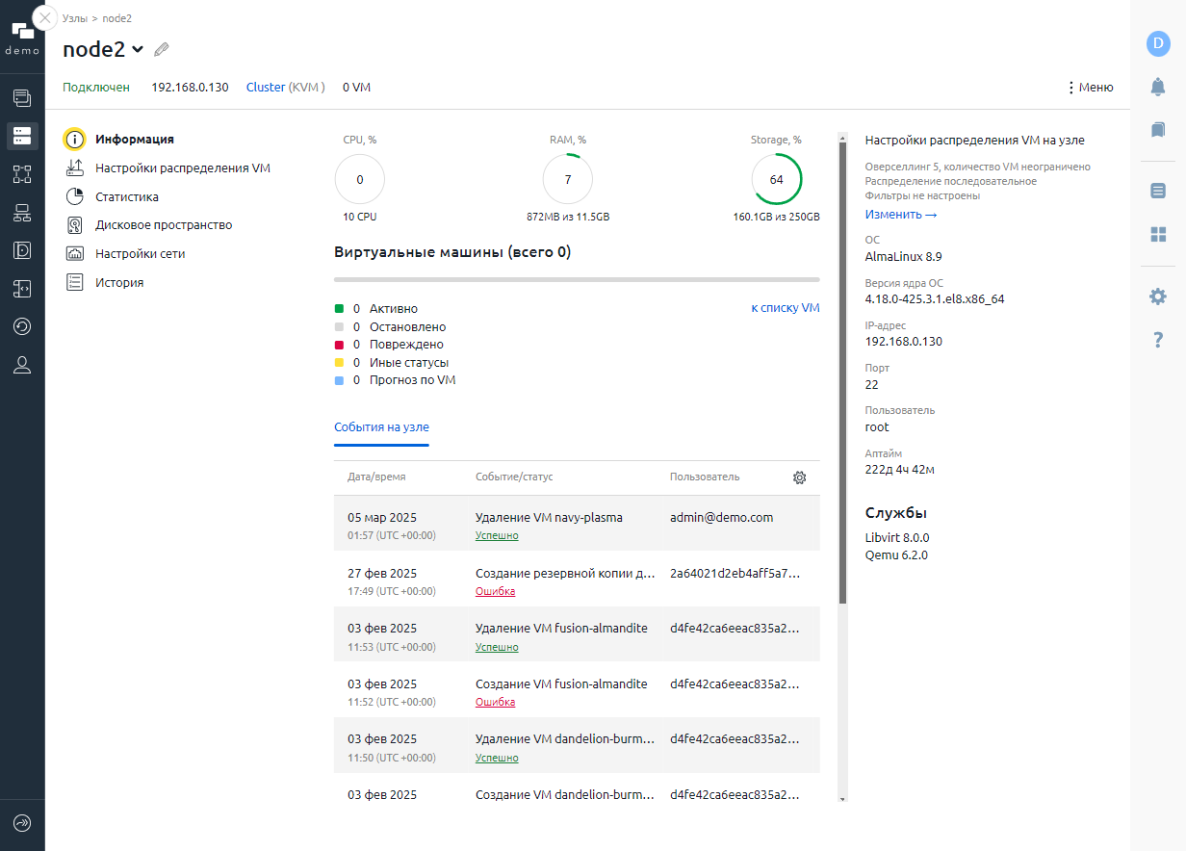
Task: Expand the node2 name dropdown arrow
Action: tap(138, 49)
